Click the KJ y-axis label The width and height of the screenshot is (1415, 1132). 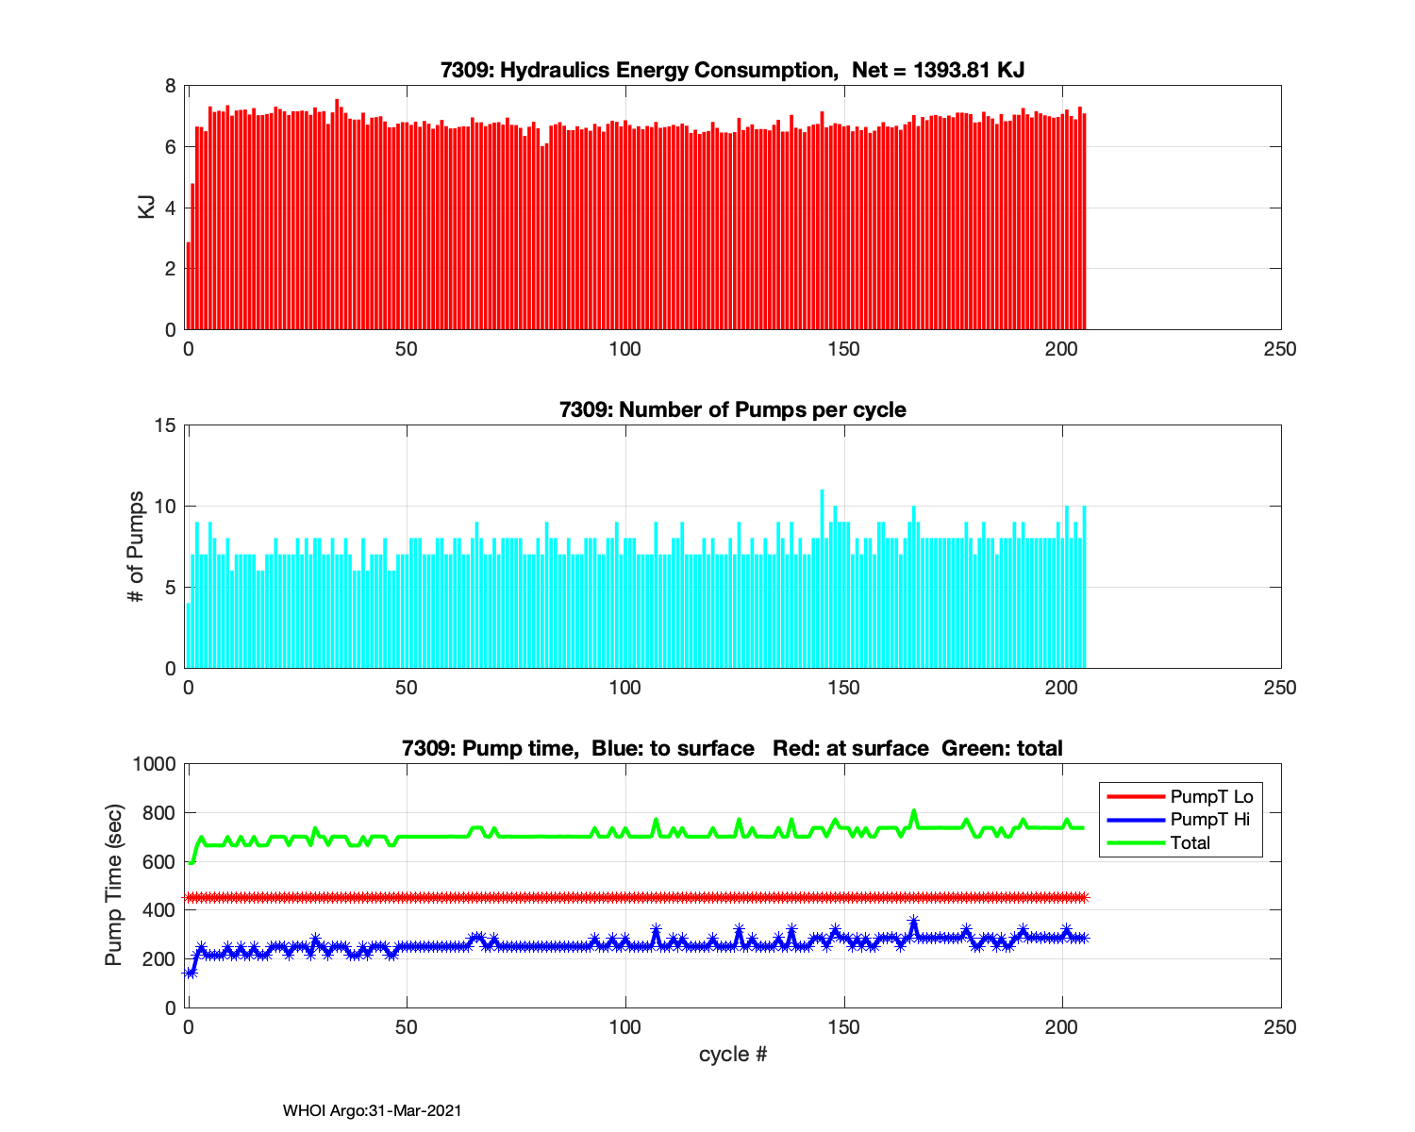[146, 208]
